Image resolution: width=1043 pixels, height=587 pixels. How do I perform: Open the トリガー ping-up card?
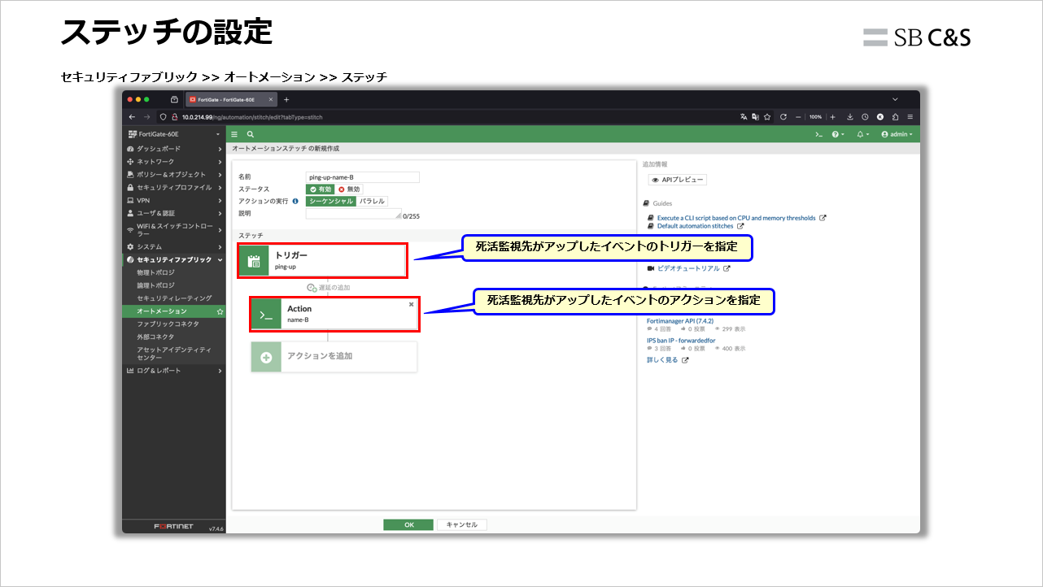pyautogui.click(x=322, y=260)
